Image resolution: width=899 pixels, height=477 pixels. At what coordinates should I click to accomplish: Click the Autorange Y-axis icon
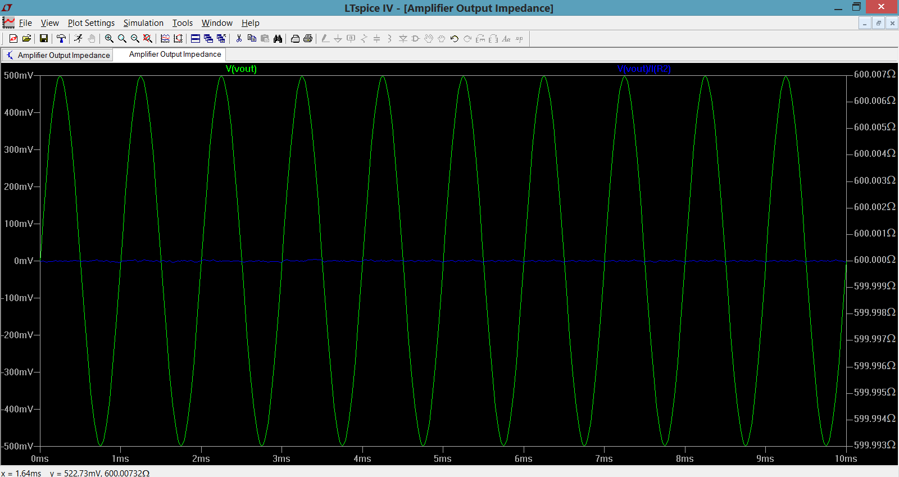coord(178,38)
